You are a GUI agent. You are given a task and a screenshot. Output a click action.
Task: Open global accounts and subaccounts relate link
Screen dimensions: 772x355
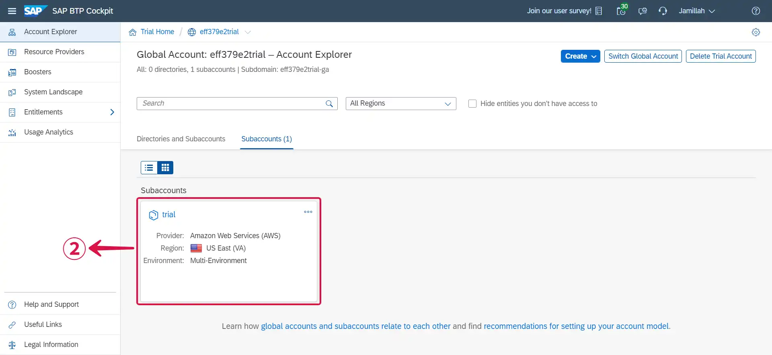tap(356, 326)
